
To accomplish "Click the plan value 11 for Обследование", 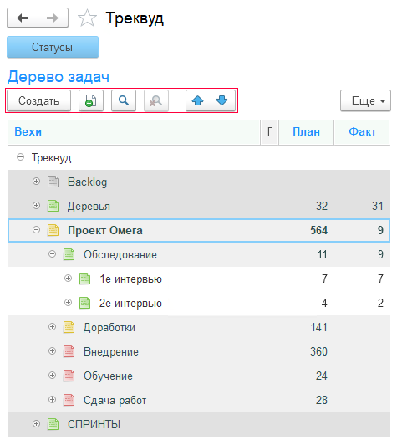I will tap(322, 255).
